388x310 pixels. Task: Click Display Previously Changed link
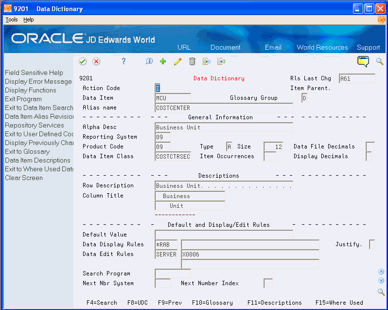[39, 143]
